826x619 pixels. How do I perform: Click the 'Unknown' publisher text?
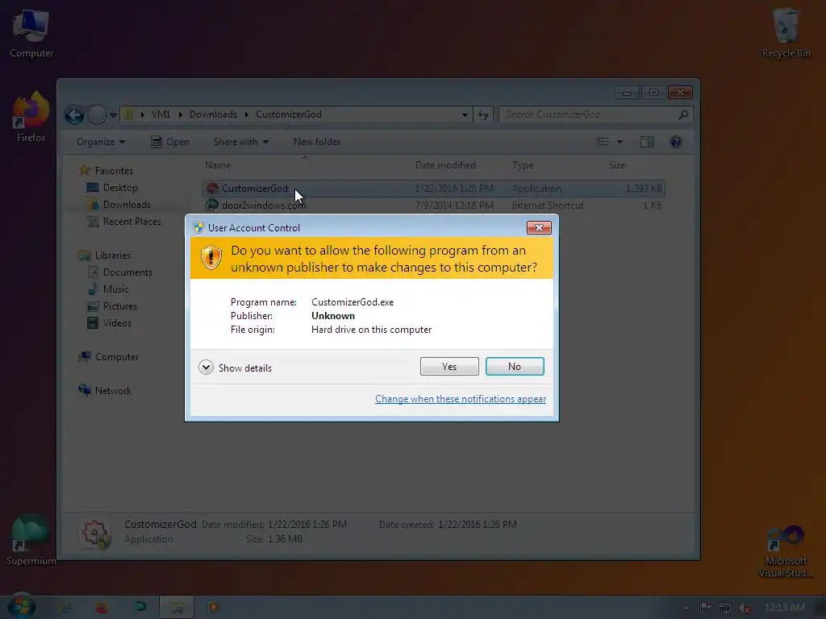pyautogui.click(x=333, y=316)
